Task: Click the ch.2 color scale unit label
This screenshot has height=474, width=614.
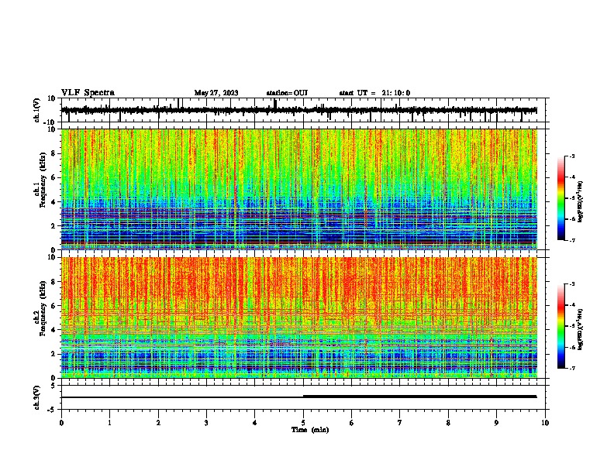Action: (x=581, y=329)
